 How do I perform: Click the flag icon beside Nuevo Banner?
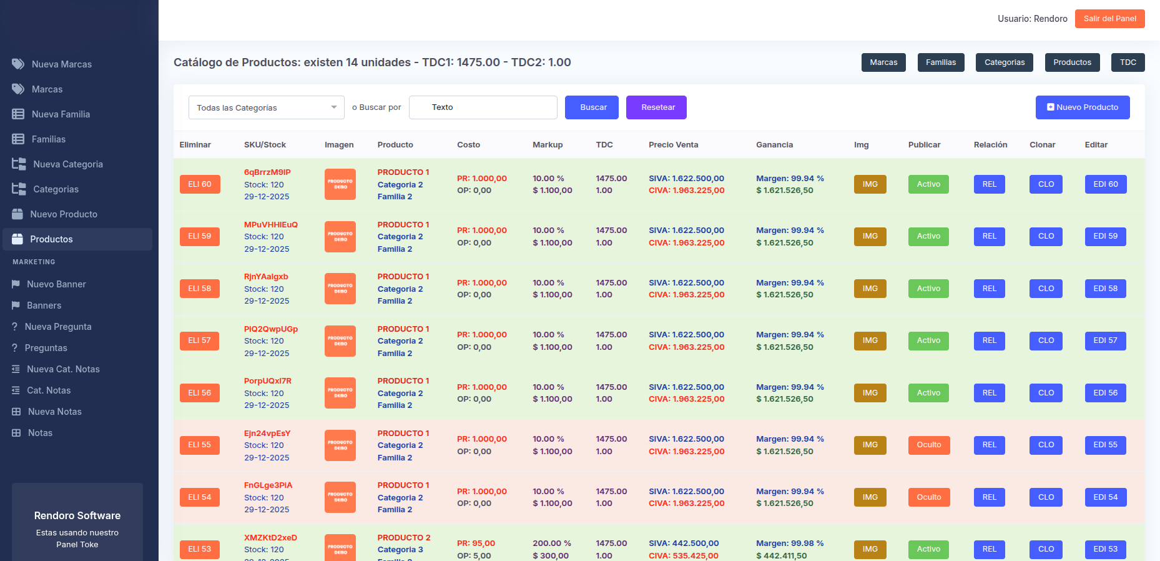[16, 284]
